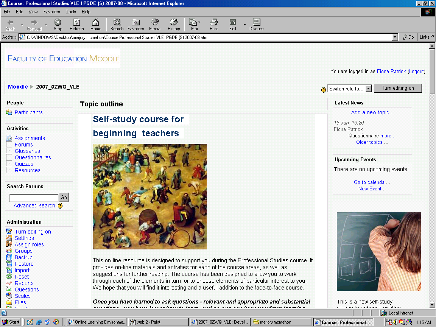Switch to web 2 - Paint taskbar window

[159, 322]
